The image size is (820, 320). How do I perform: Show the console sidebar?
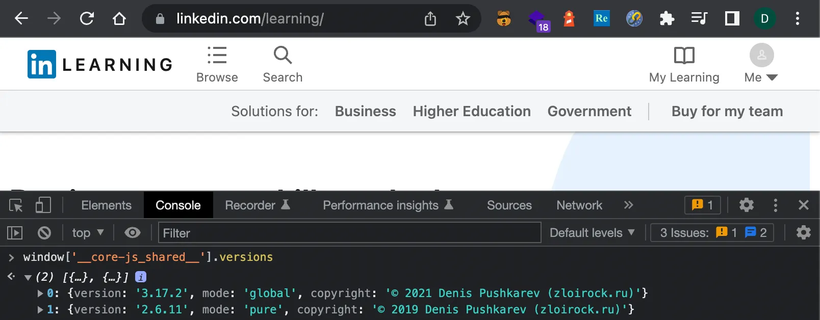click(15, 233)
